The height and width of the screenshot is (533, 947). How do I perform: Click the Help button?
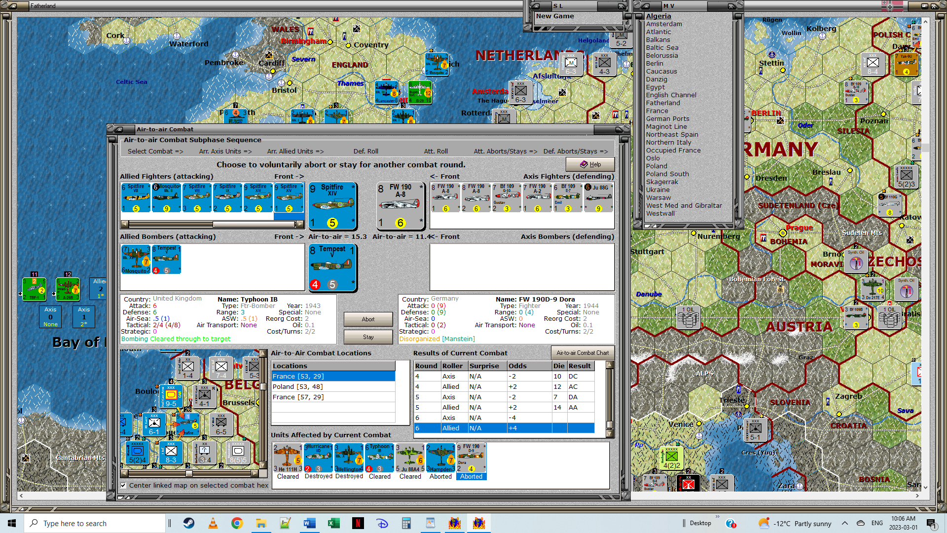tap(590, 164)
